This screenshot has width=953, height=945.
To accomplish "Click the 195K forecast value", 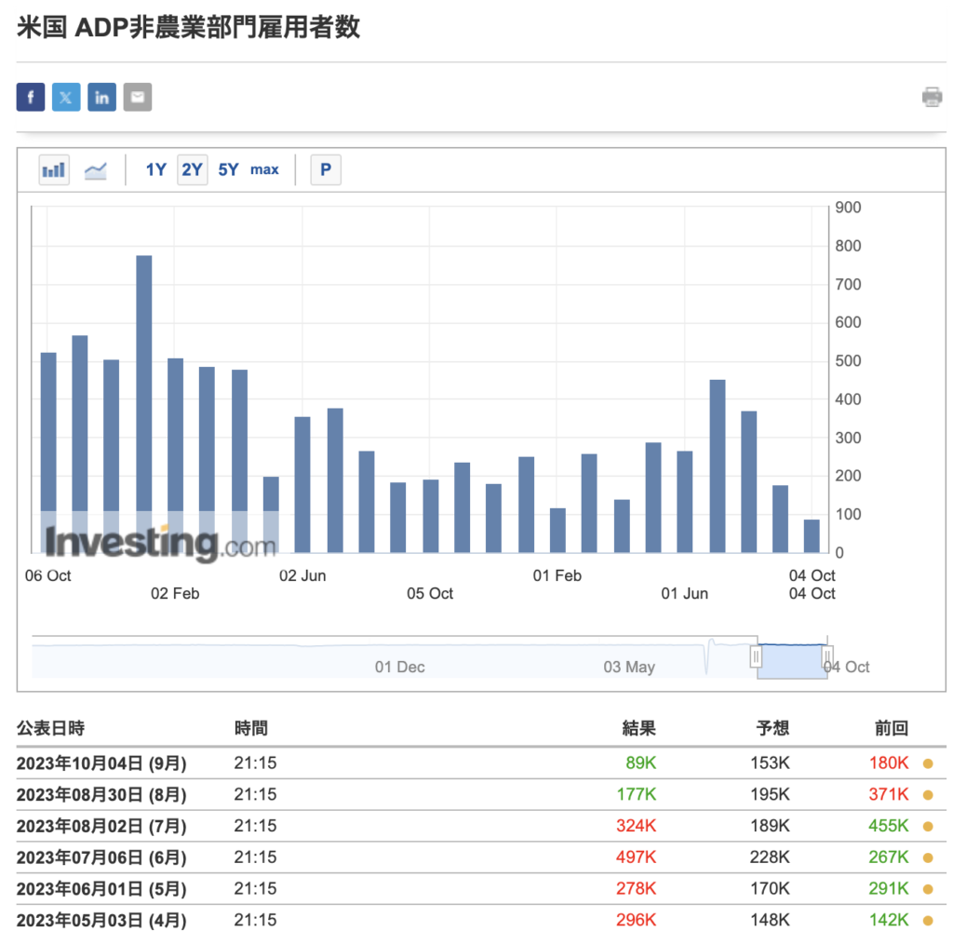I will pos(770,795).
